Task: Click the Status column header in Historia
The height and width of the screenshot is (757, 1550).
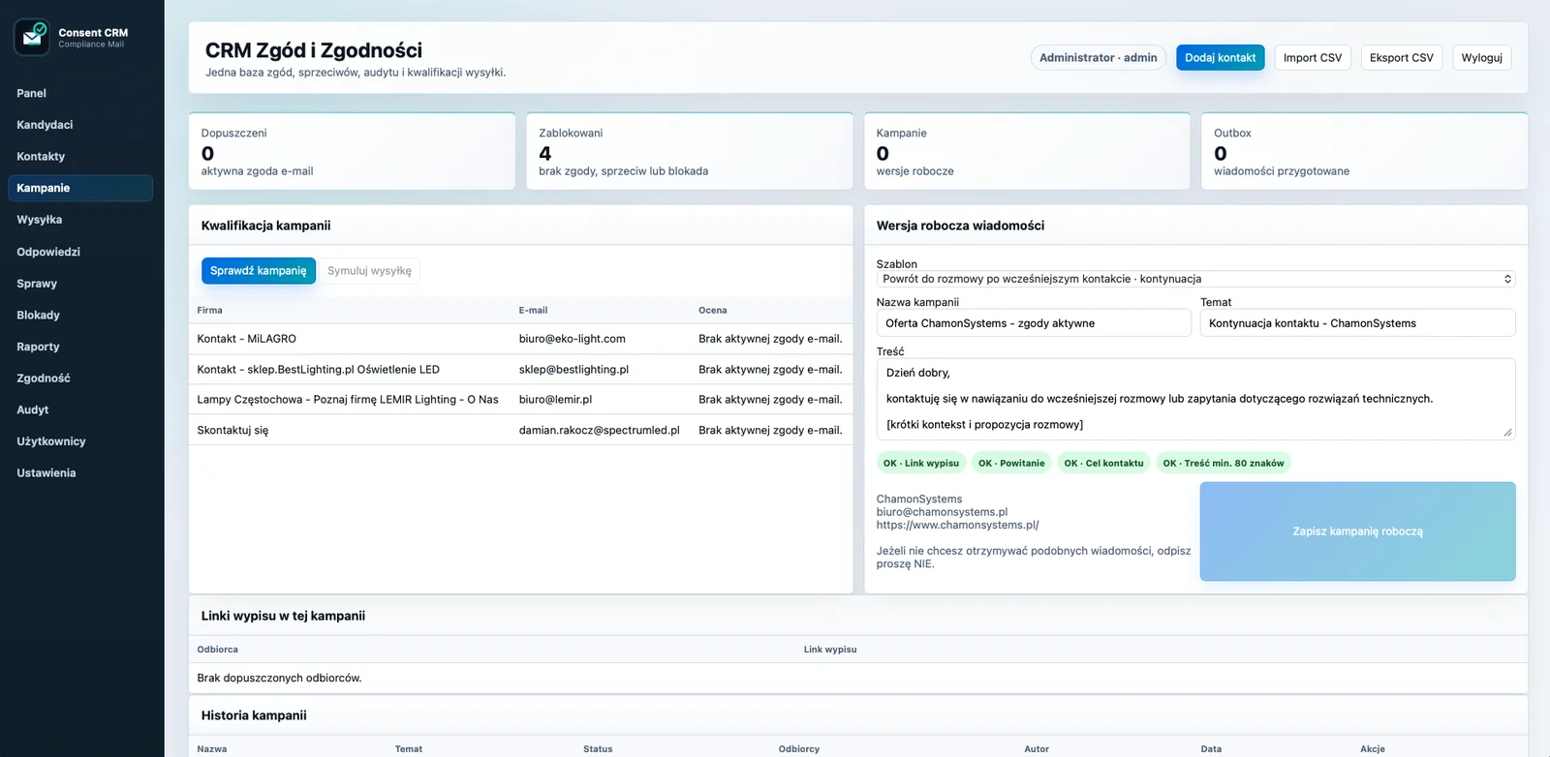Action: coord(598,749)
